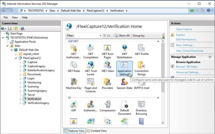Collapse the Sites tree node

(x=7, y=46)
